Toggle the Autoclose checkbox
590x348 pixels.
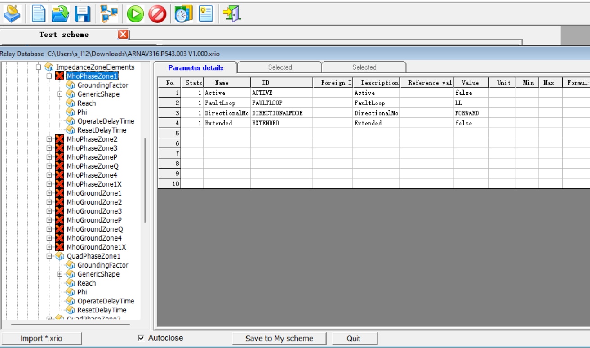(141, 338)
